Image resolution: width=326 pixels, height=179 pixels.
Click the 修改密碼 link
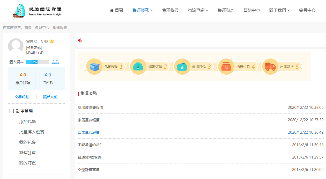click(34, 48)
